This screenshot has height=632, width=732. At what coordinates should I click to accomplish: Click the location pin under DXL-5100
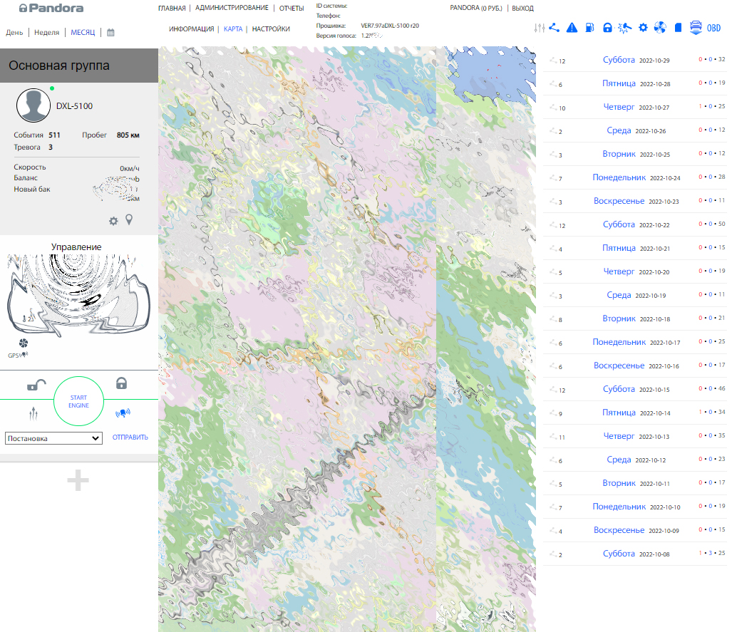click(129, 220)
